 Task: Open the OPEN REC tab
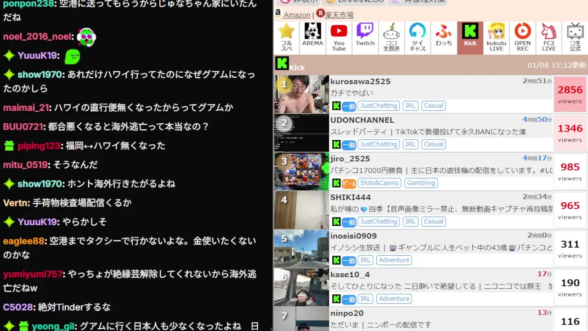[522, 38]
